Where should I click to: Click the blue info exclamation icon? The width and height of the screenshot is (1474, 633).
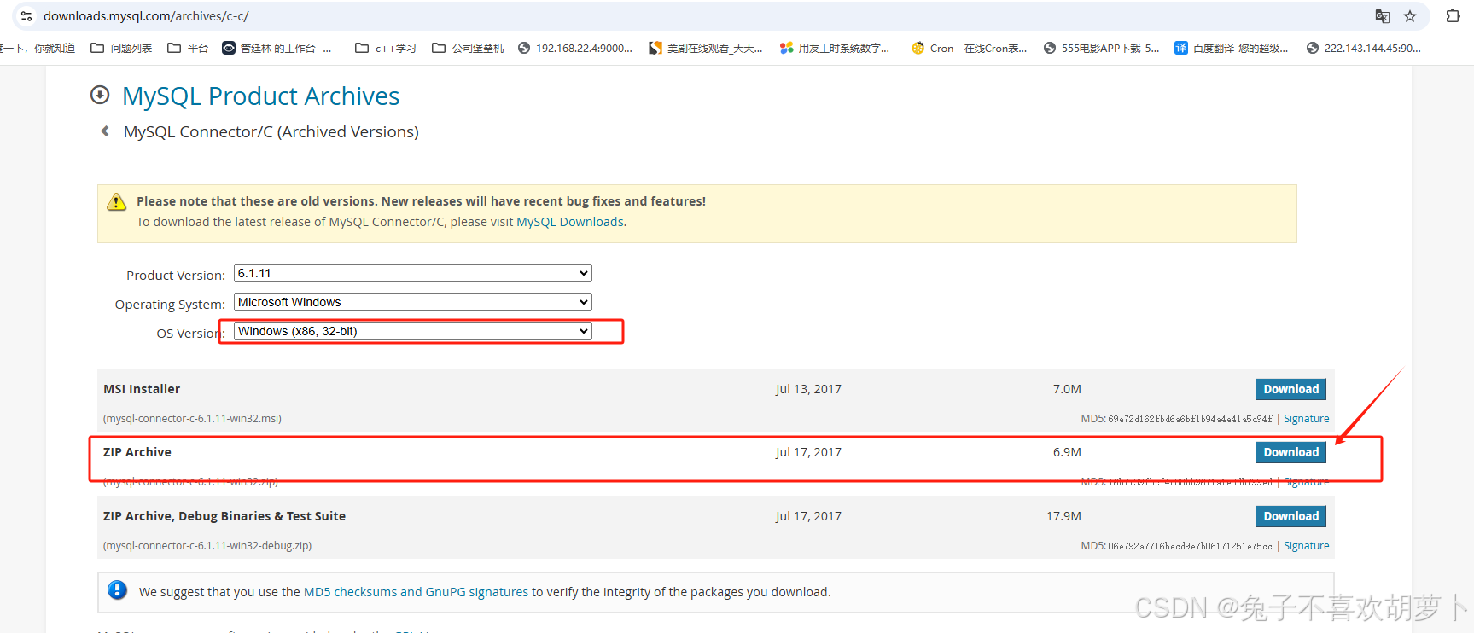118,589
